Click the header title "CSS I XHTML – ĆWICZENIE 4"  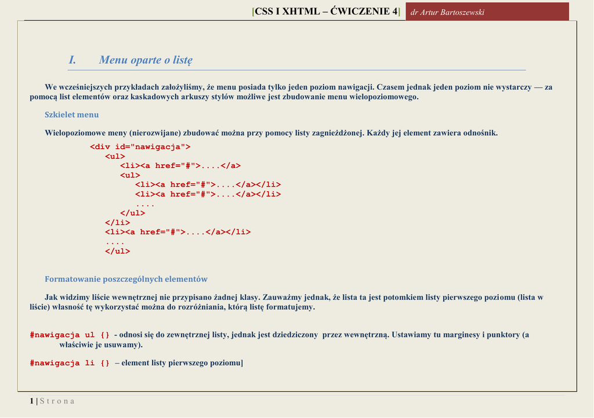coord(327,12)
